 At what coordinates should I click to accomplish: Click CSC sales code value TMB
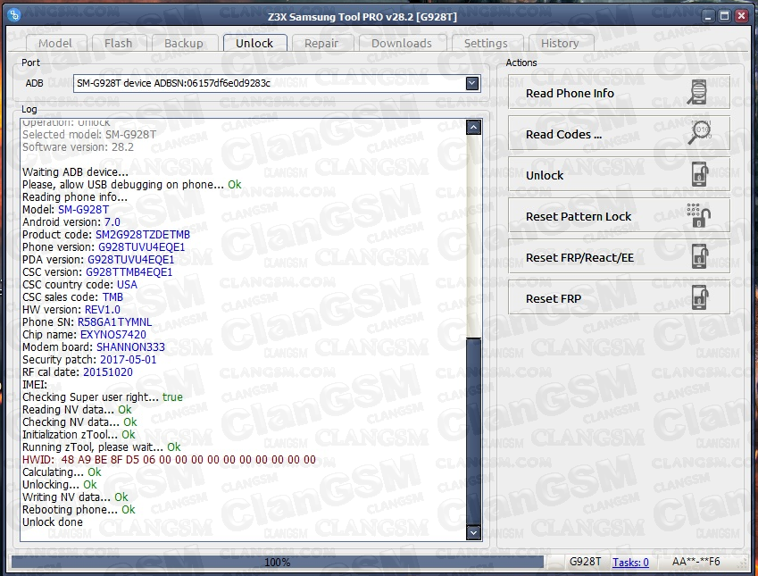tap(112, 297)
